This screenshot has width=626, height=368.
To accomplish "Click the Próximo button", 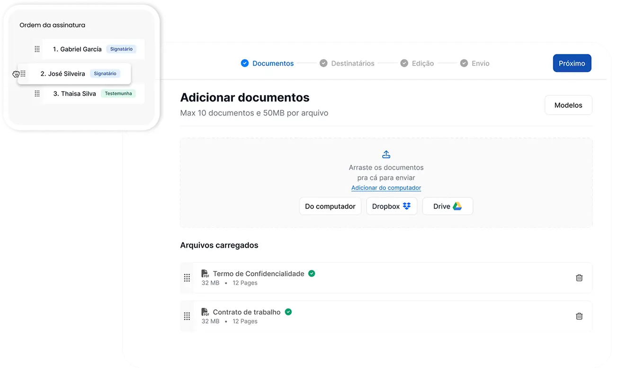I will point(572,63).
